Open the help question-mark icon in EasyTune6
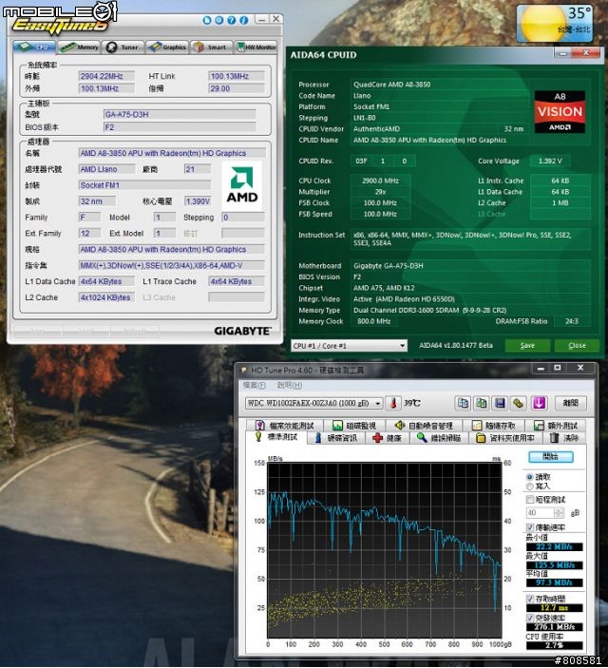The image size is (608, 668). pyautogui.click(x=232, y=20)
